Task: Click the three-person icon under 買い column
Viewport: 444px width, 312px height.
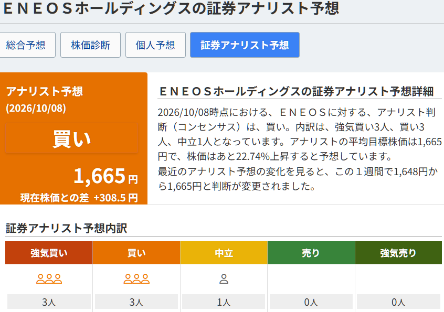Action: (x=136, y=279)
